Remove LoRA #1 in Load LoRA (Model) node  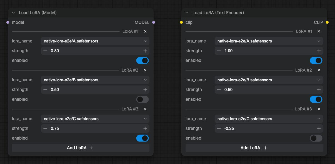145,31
